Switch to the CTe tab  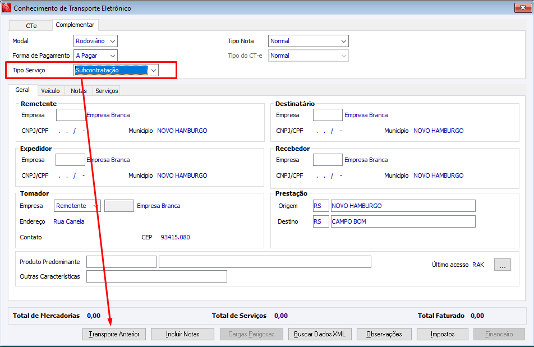[x=31, y=26]
